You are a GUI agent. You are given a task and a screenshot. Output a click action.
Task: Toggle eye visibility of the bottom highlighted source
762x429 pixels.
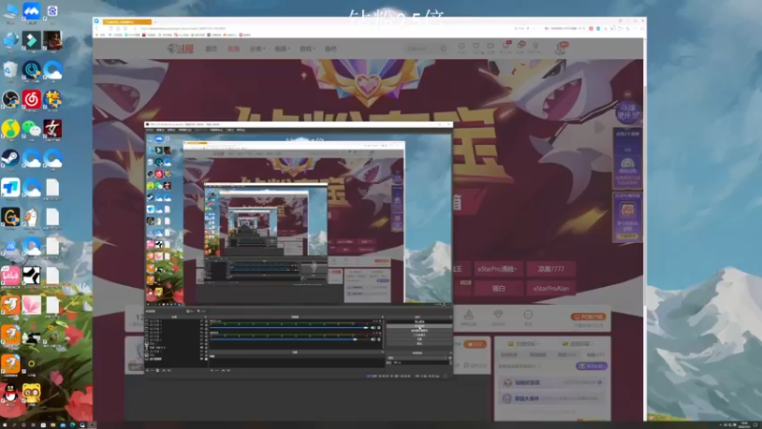(202, 358)
